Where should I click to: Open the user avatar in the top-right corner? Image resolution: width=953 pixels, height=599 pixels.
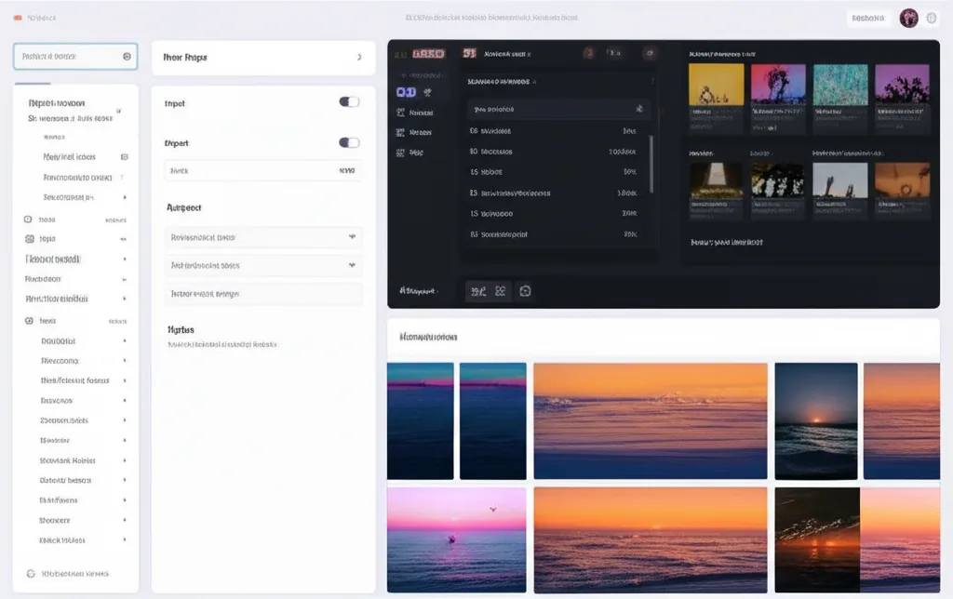coord(908,19)
